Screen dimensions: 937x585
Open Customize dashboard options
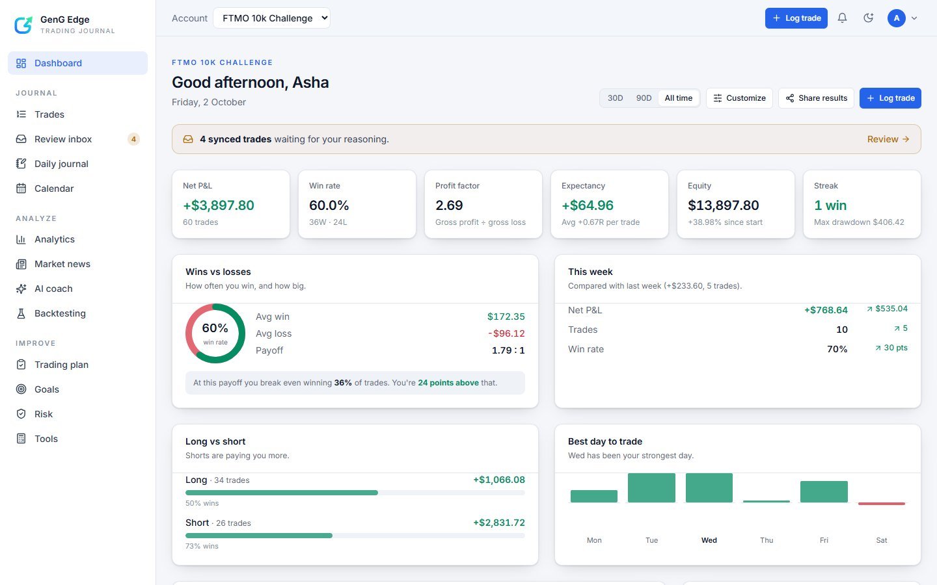point(739,98)
